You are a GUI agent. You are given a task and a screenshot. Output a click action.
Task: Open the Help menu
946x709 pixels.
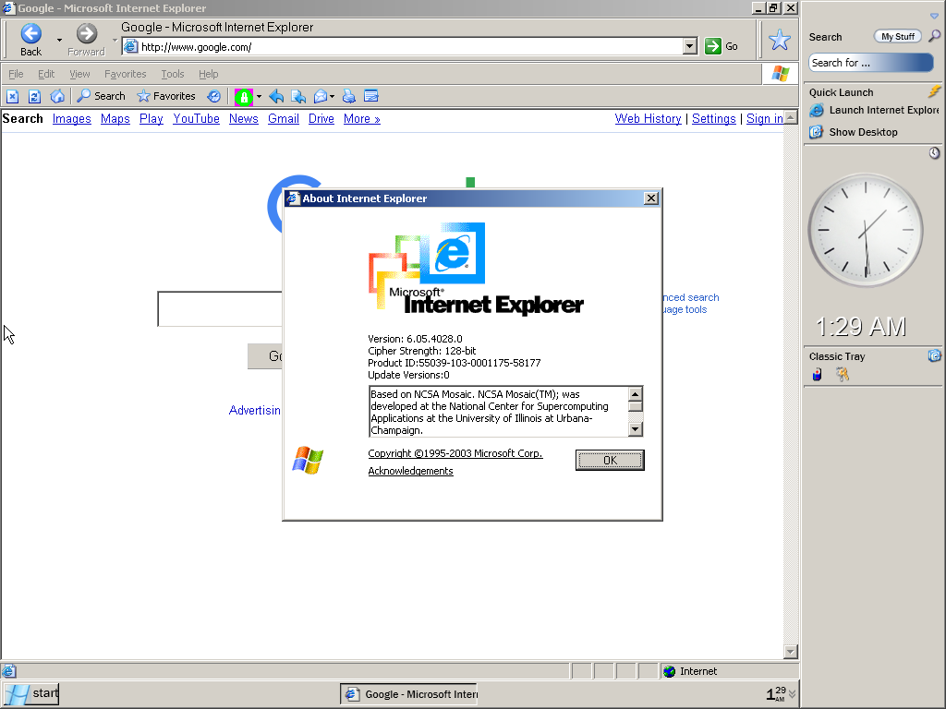(208, 74)
